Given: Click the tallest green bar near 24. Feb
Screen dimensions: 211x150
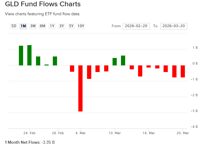Looking at the screenshot, I should coord(29,55).
